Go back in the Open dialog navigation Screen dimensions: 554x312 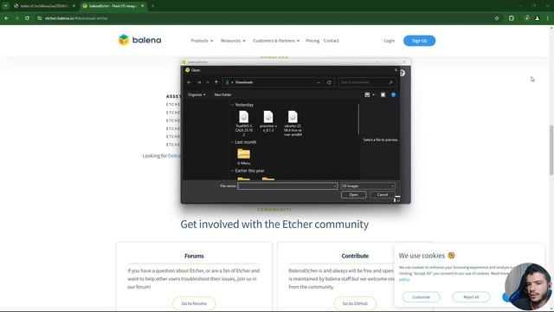click(189, 82)
